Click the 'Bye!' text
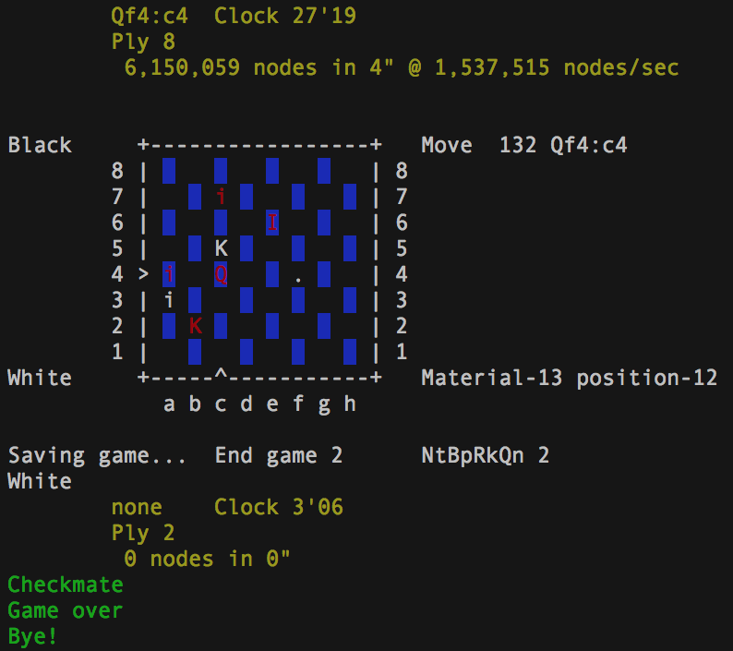733x651 pixels. pos(32,636)
